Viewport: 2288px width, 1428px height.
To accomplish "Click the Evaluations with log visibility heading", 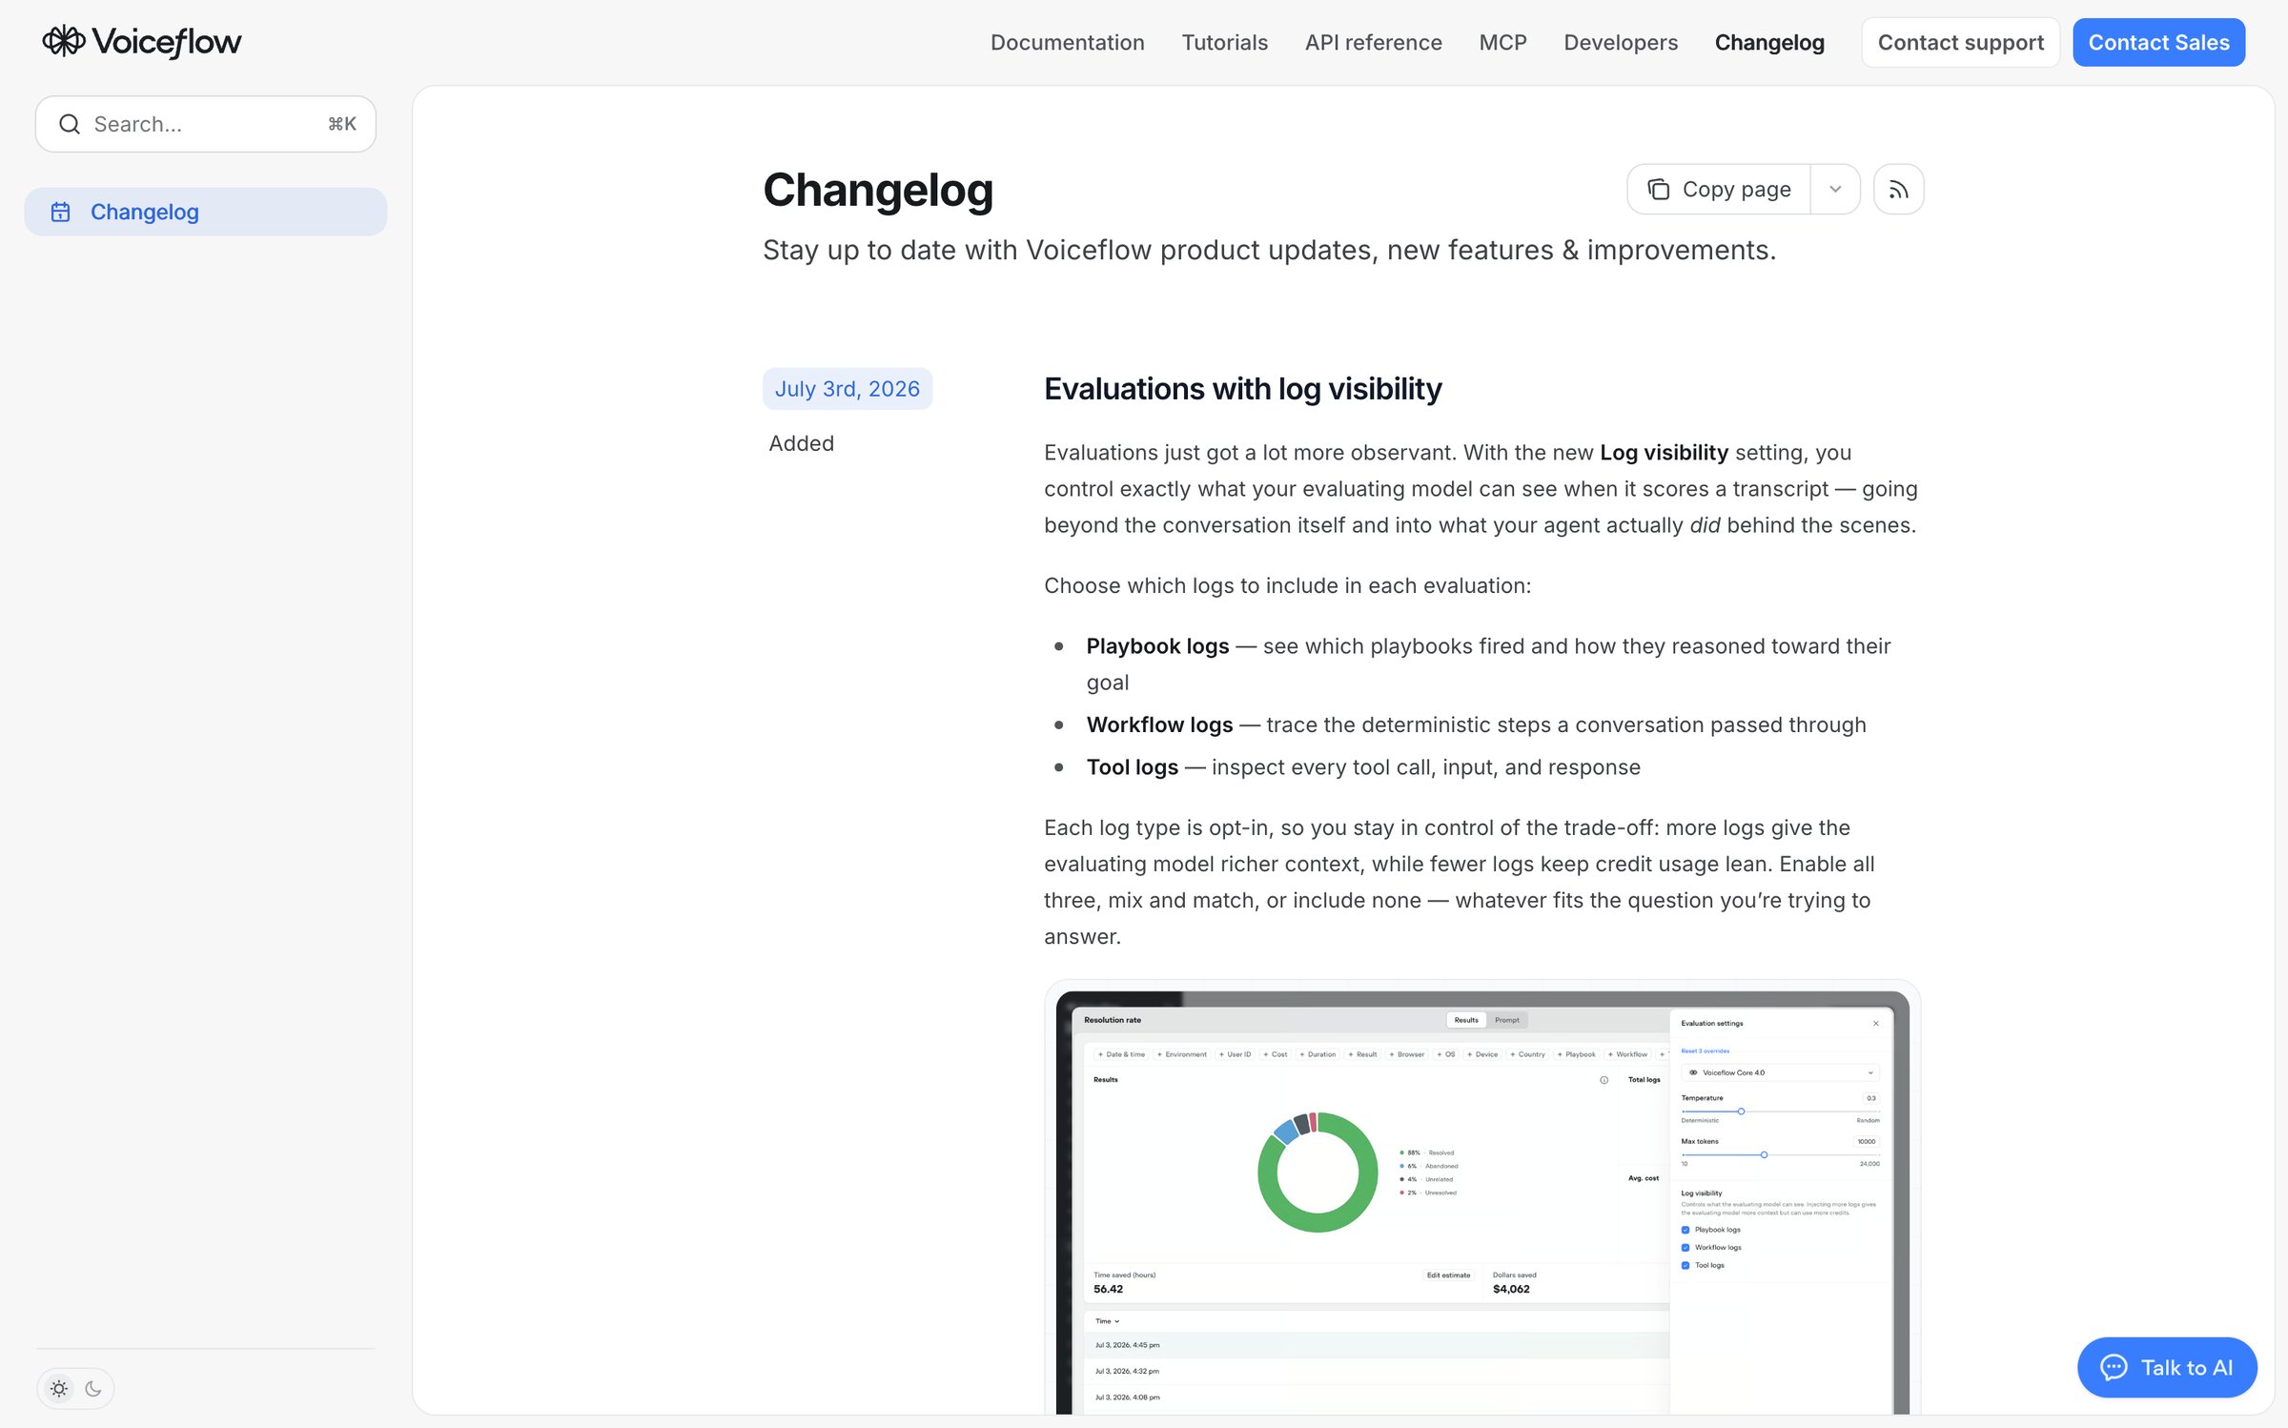I will 1242,389.
